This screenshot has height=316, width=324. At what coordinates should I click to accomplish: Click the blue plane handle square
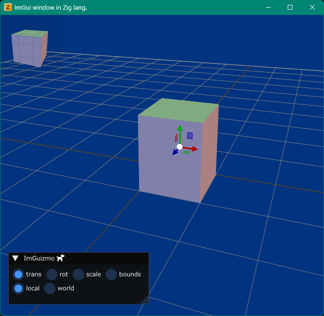190,136
